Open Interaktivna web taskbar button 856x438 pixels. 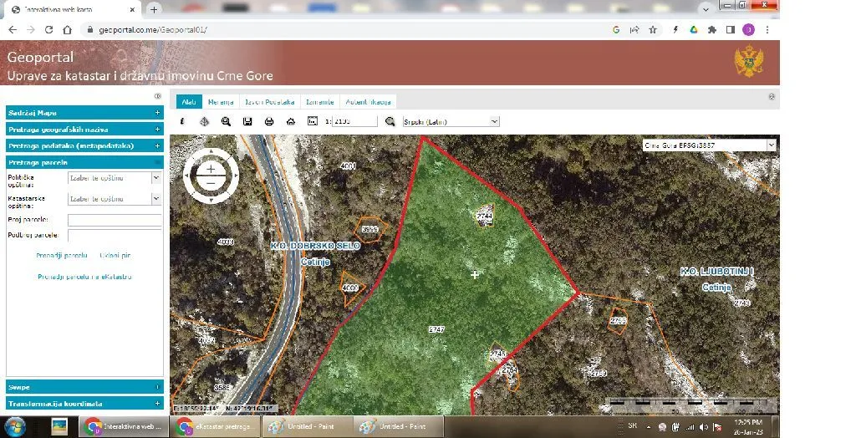coord(124,426)
